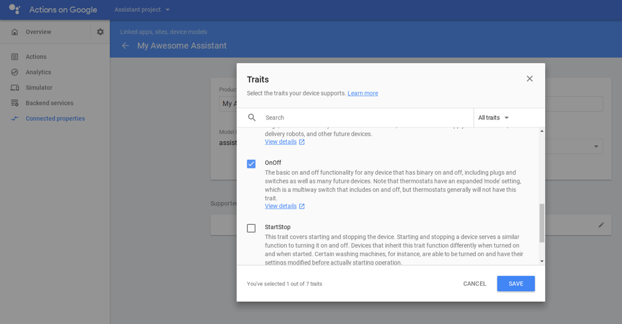Click the CANCEL button
Image resolution: width=622 pixels, height=324 pixels.
[x=475, y=284]
